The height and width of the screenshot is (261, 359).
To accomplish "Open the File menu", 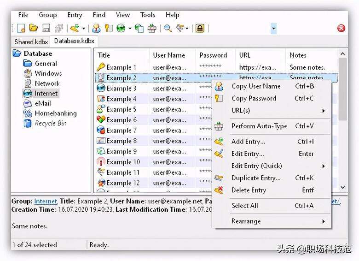I will pos(23,15).
